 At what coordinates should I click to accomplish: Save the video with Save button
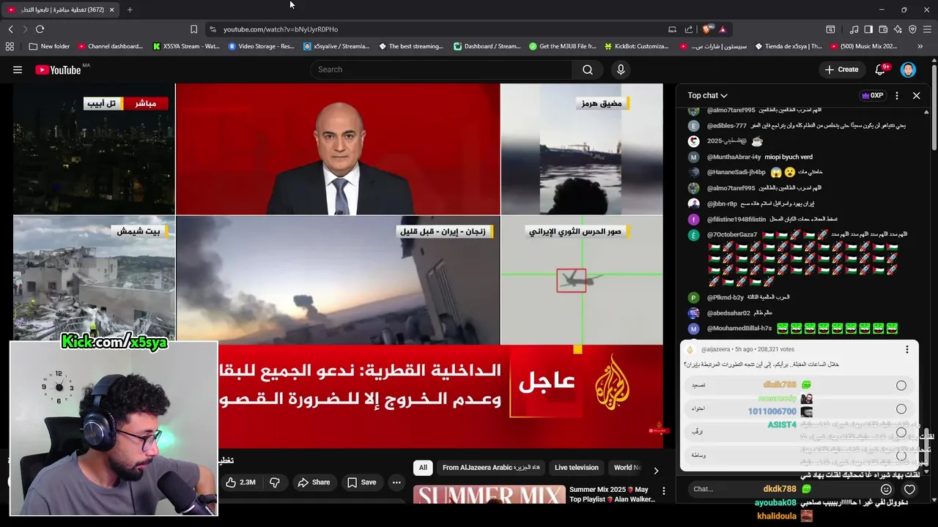(361, 482)
